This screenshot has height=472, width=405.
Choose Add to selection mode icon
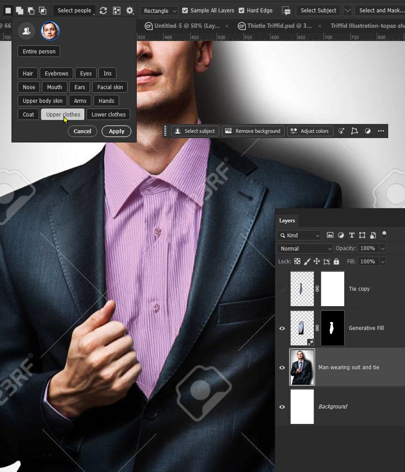tap(19, 11)
